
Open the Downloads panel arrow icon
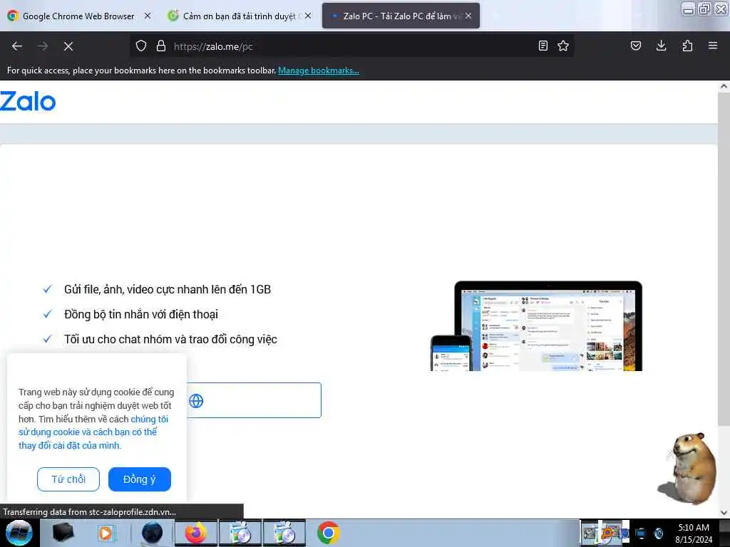click(x=661, y=46)
